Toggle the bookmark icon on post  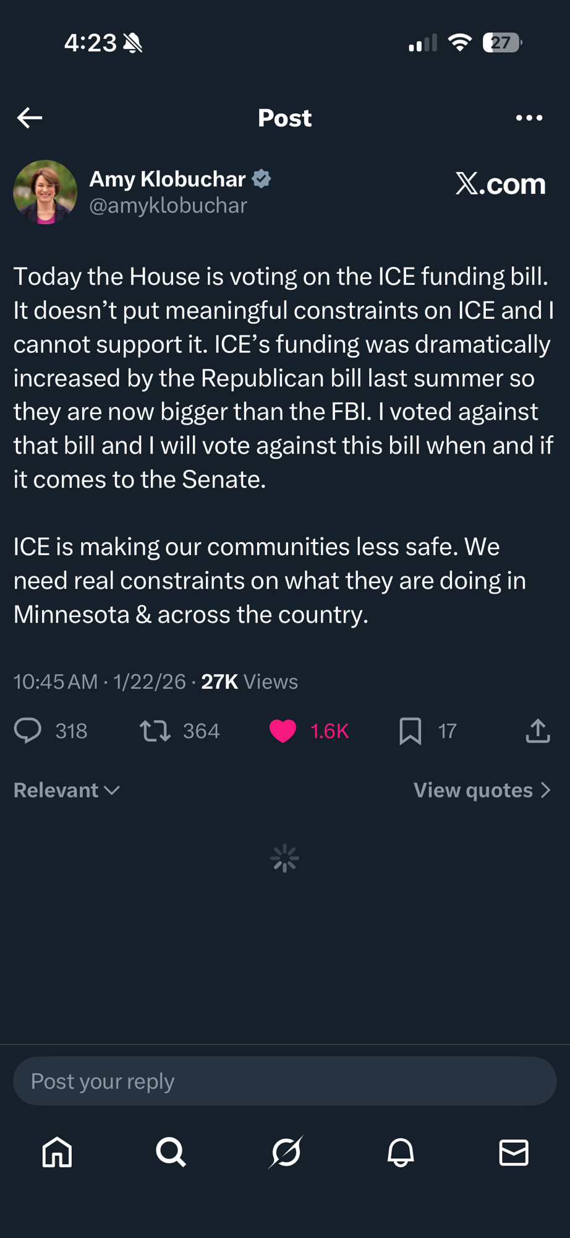pyautogui.click(x=410, y=730)
